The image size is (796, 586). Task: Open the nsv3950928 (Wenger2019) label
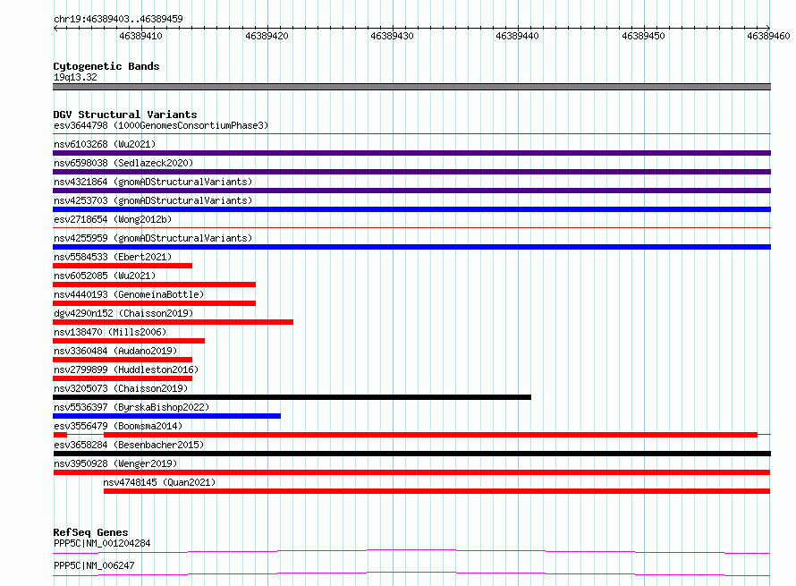click(x=115, y=463)
